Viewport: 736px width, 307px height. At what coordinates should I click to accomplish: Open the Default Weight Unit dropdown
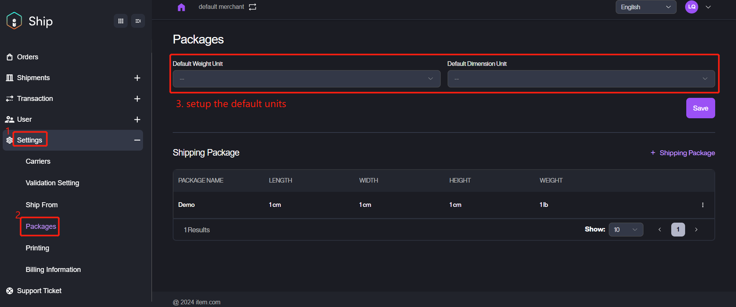tap(306, 79)
